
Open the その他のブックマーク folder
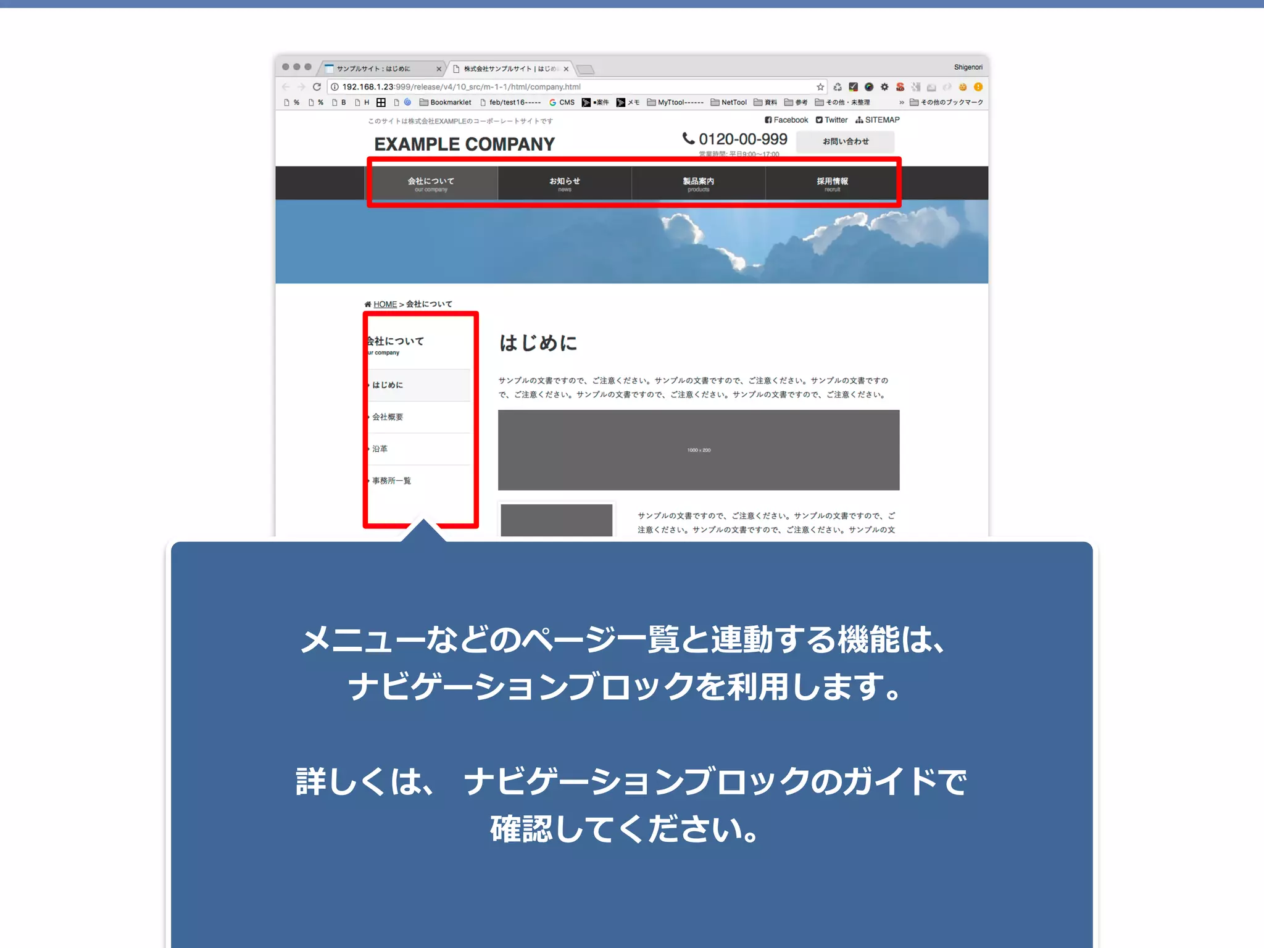(x=946, y=102)
